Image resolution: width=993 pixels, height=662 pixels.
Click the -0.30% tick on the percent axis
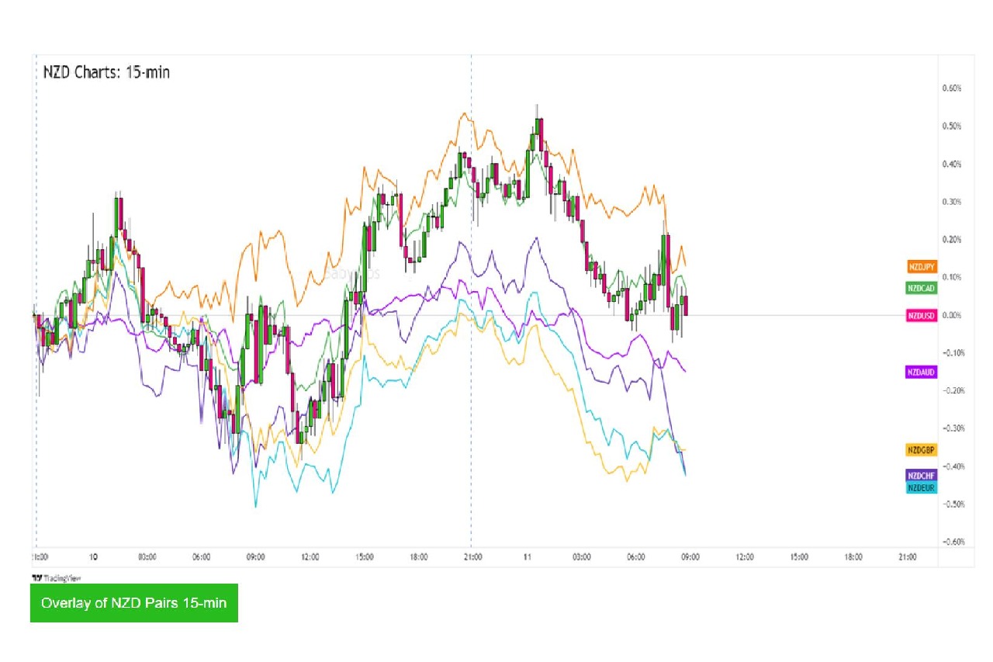tap(951, 428)
